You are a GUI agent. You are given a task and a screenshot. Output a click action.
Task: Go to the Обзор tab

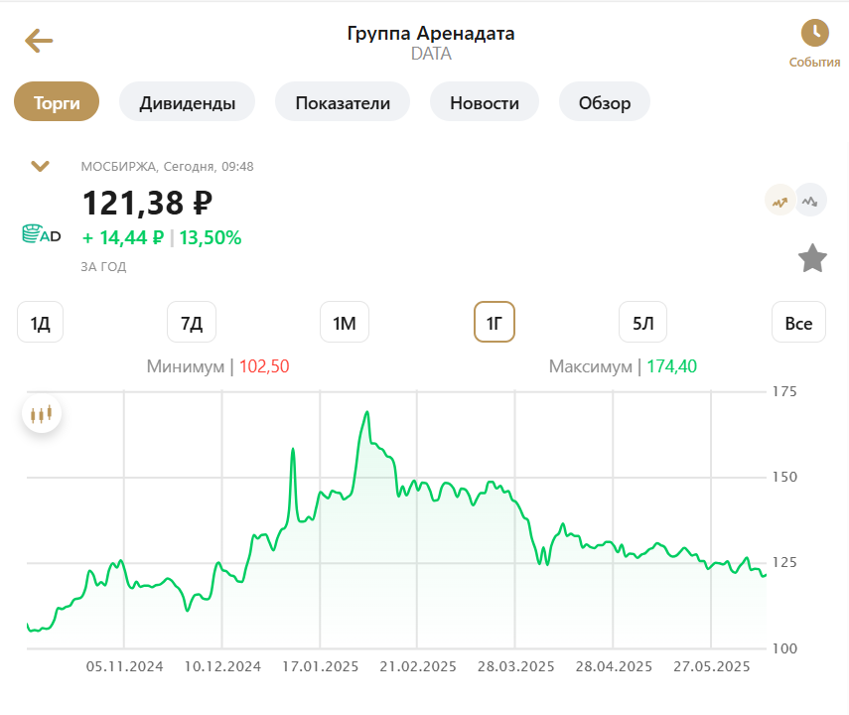click(x=605, y=102)
